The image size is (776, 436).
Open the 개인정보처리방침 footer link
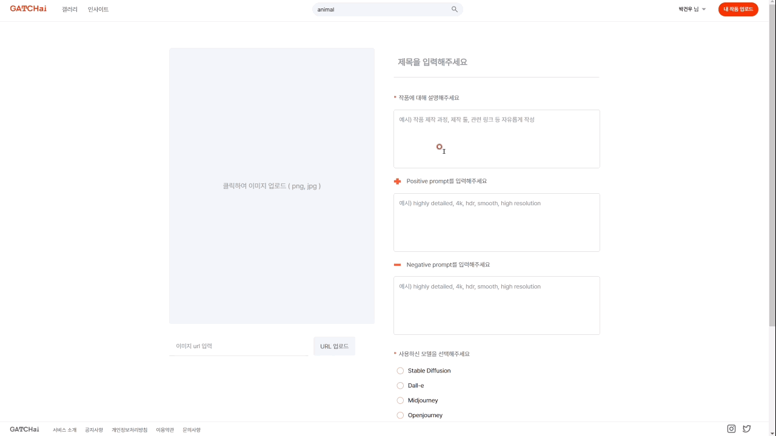point(129,430)
